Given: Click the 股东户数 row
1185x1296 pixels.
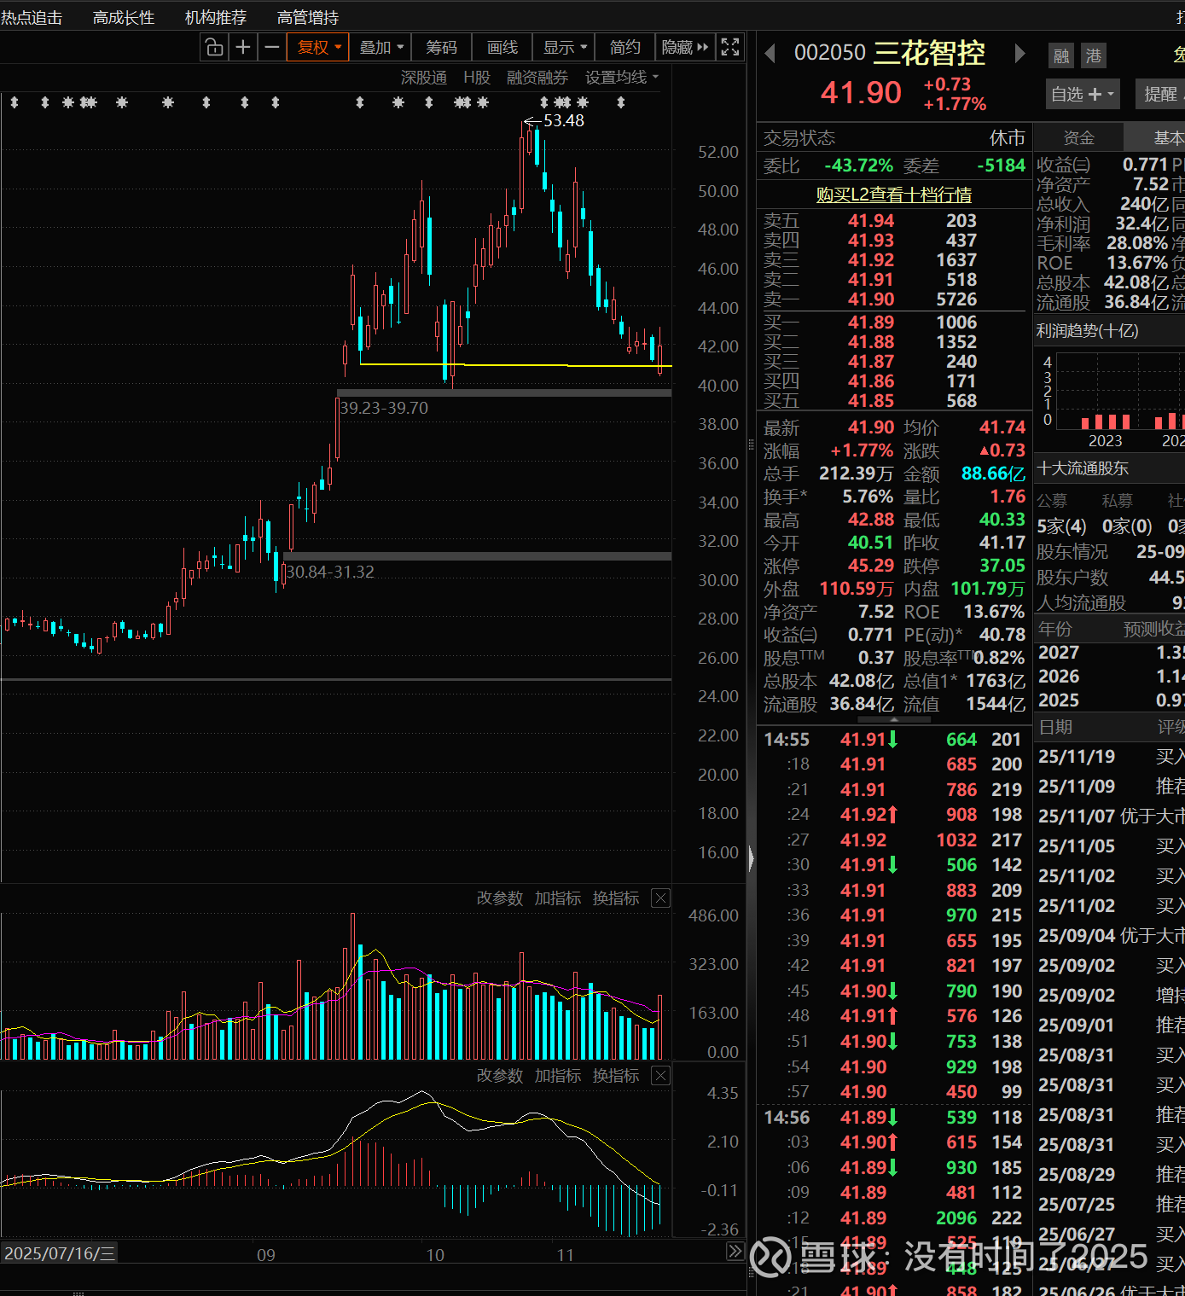Looking at the screenshot, I should click(x=1110, y=578).
